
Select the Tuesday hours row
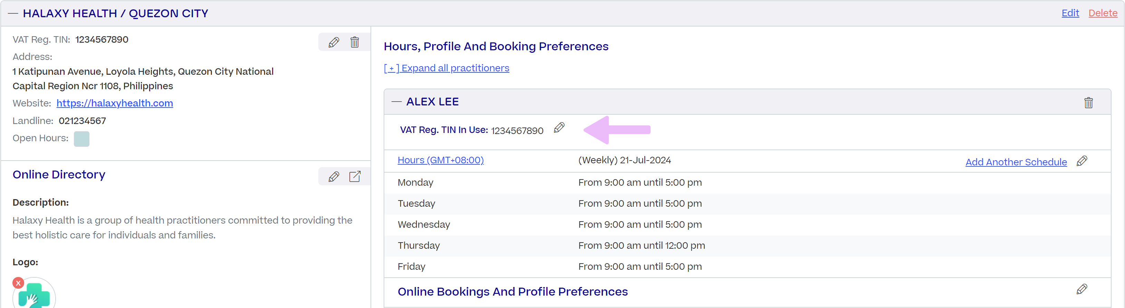click(x=747, y=204)
